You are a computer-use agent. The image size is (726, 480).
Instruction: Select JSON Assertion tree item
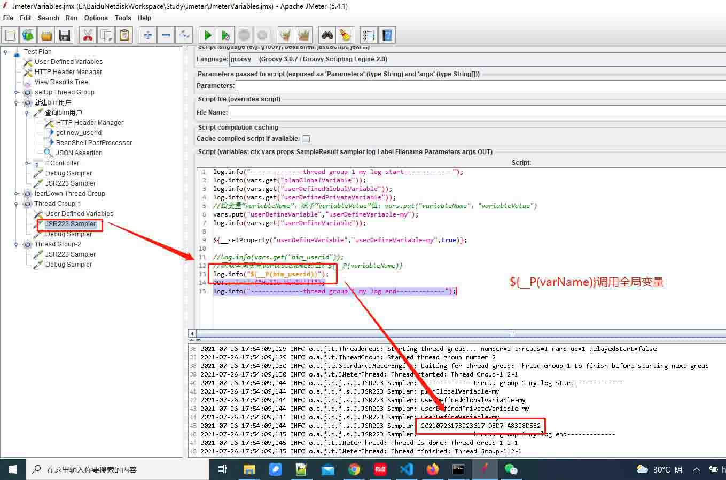(79, 153)
